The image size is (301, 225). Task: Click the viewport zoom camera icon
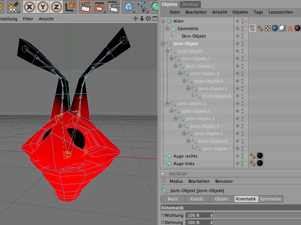(x=142, y=18)
